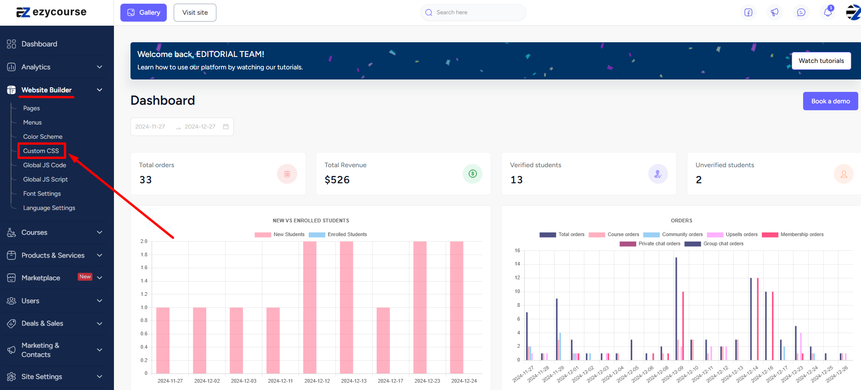Viewport: 861px width, 390px height.
Task: Open the Facebook icon in top bar
Action: pos(748,12)
